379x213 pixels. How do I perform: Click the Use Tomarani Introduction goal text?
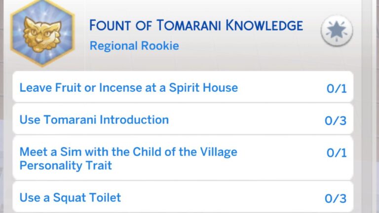tap(94, 120)
